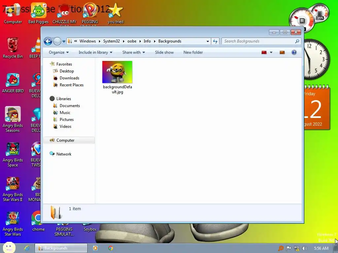Go back with the Explorer back arrow
This screenshot has height=253, width=338.
tap(48, 41)
